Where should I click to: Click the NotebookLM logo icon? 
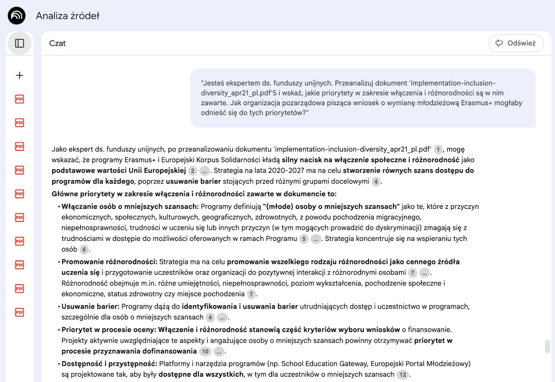pos(16,16)
